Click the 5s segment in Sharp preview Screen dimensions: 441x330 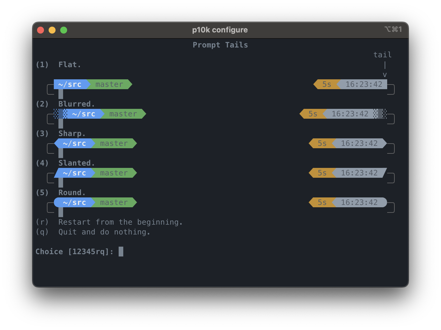tap(322, 143)
